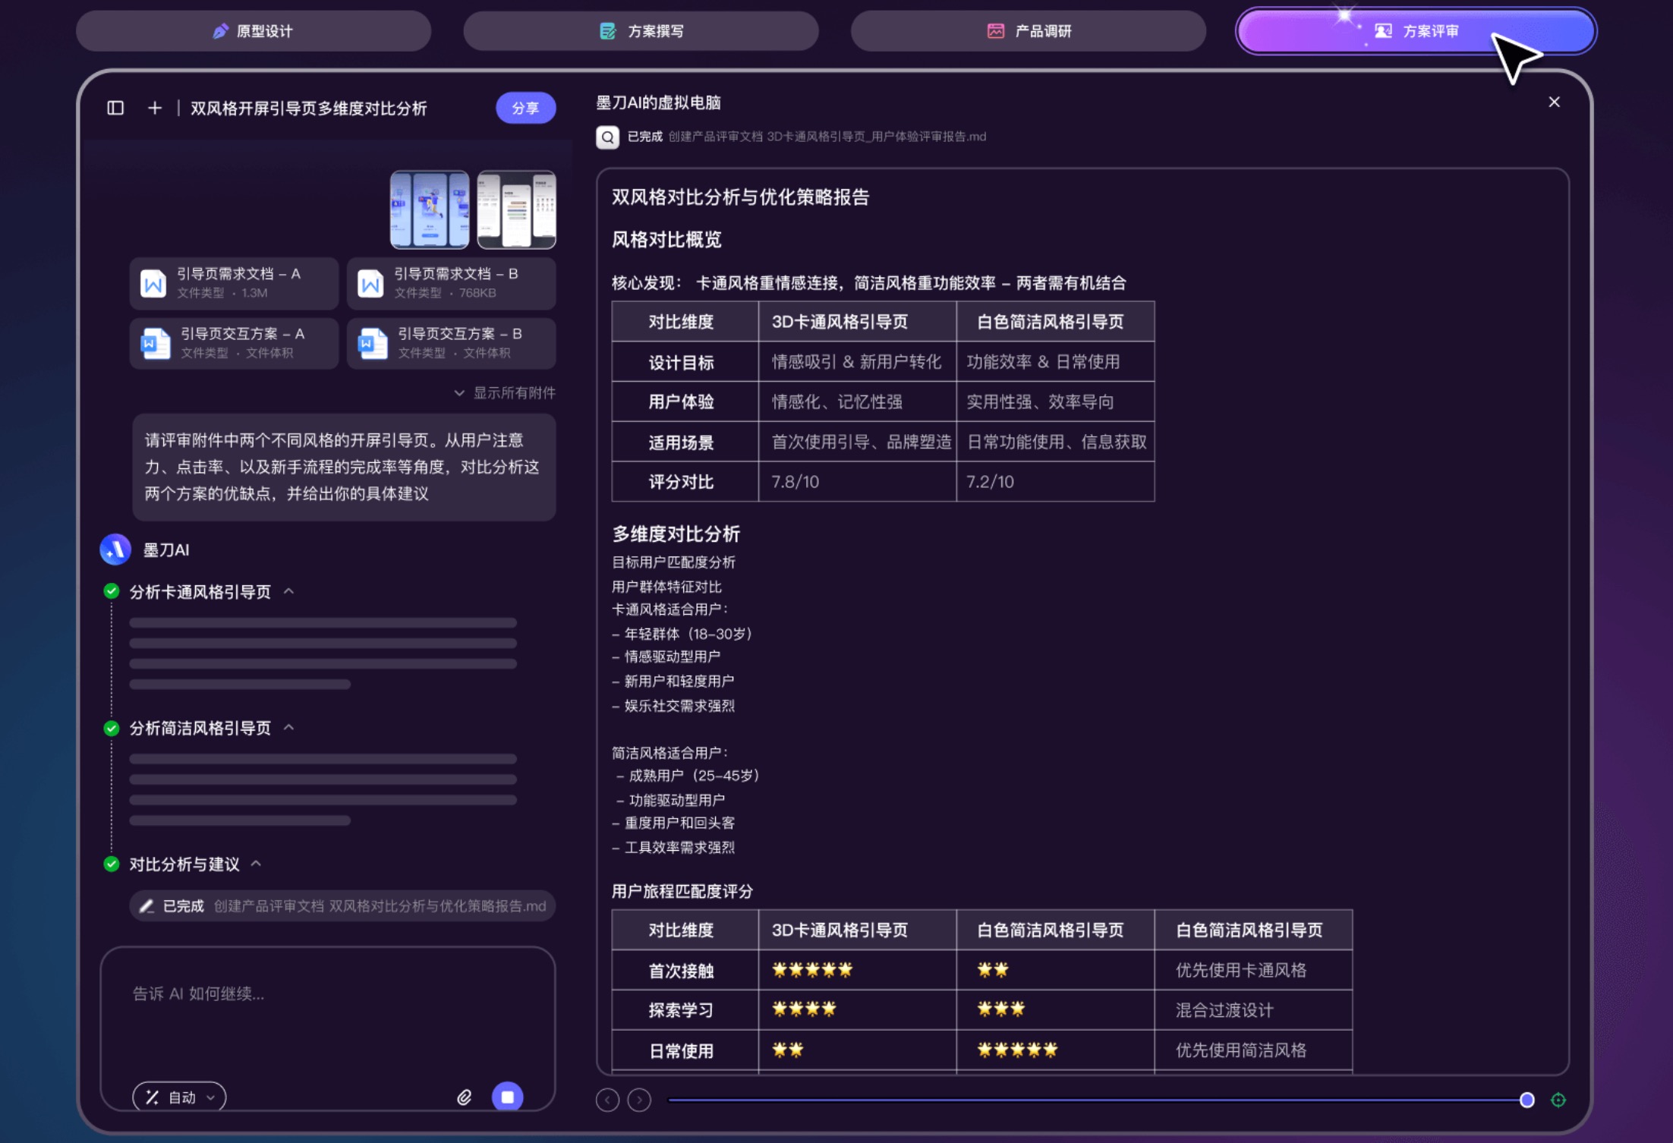The width and height of the screenshot is (1673, 1143).
Task: Expand 显示所有附件 to show all attachments
Action: 507,392
